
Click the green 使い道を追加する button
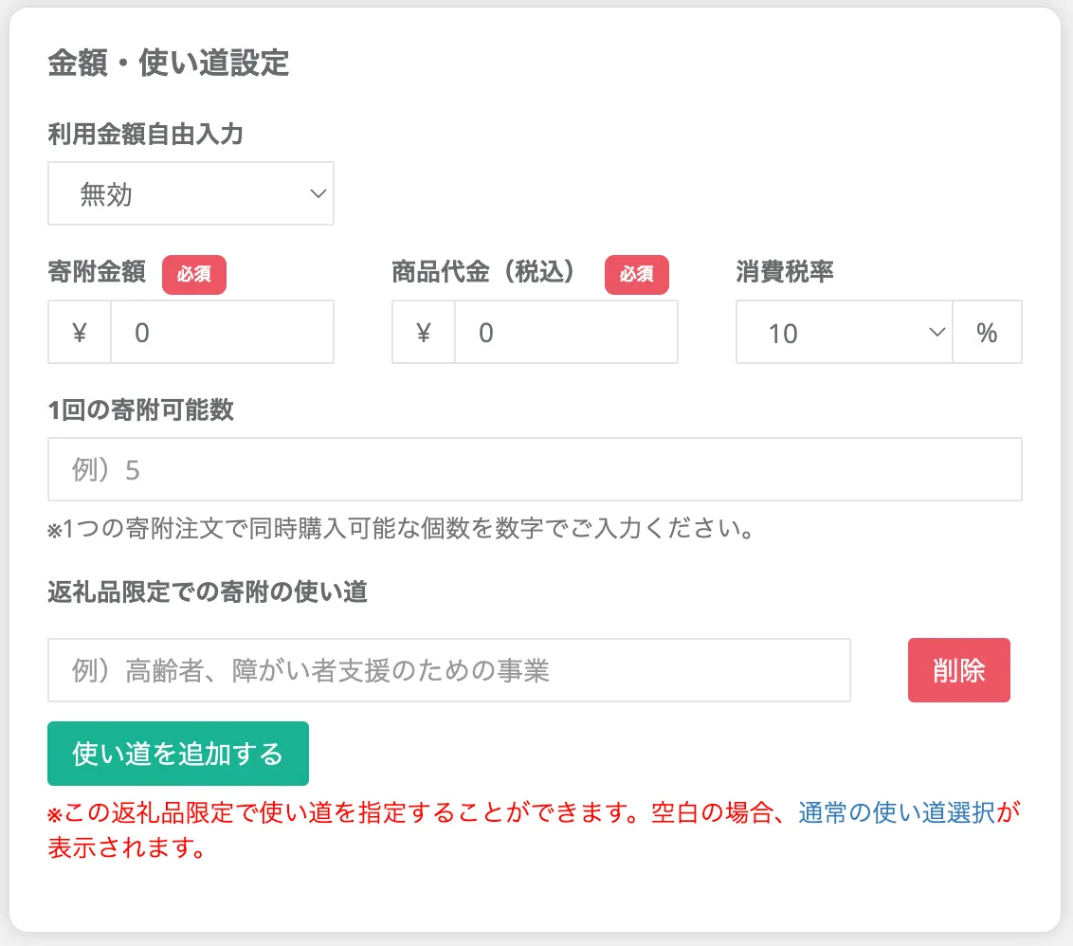[178, 754]
